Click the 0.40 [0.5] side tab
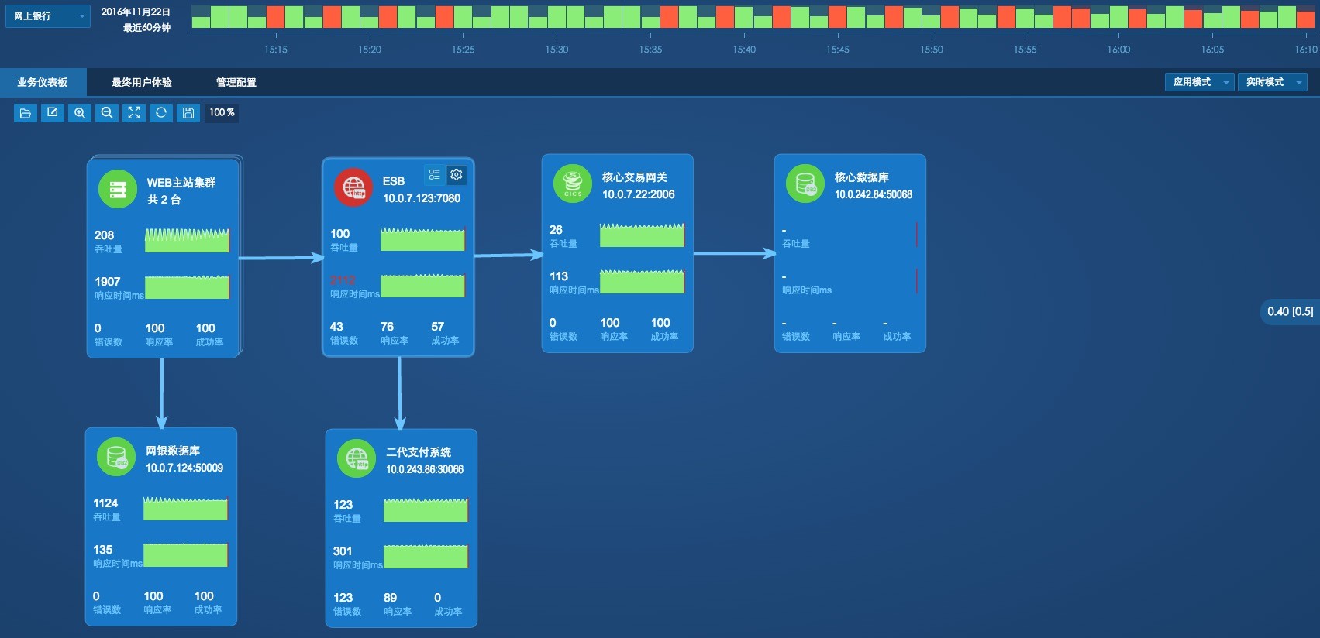 (x=1291, y=312)
